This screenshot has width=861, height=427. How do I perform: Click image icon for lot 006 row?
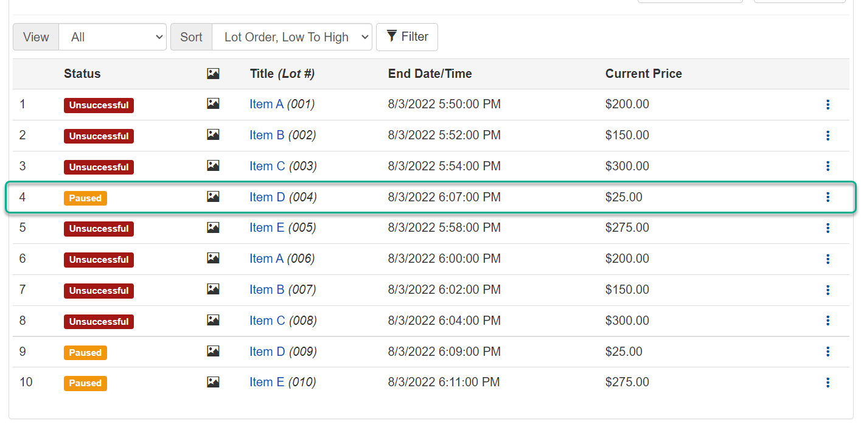213,259
